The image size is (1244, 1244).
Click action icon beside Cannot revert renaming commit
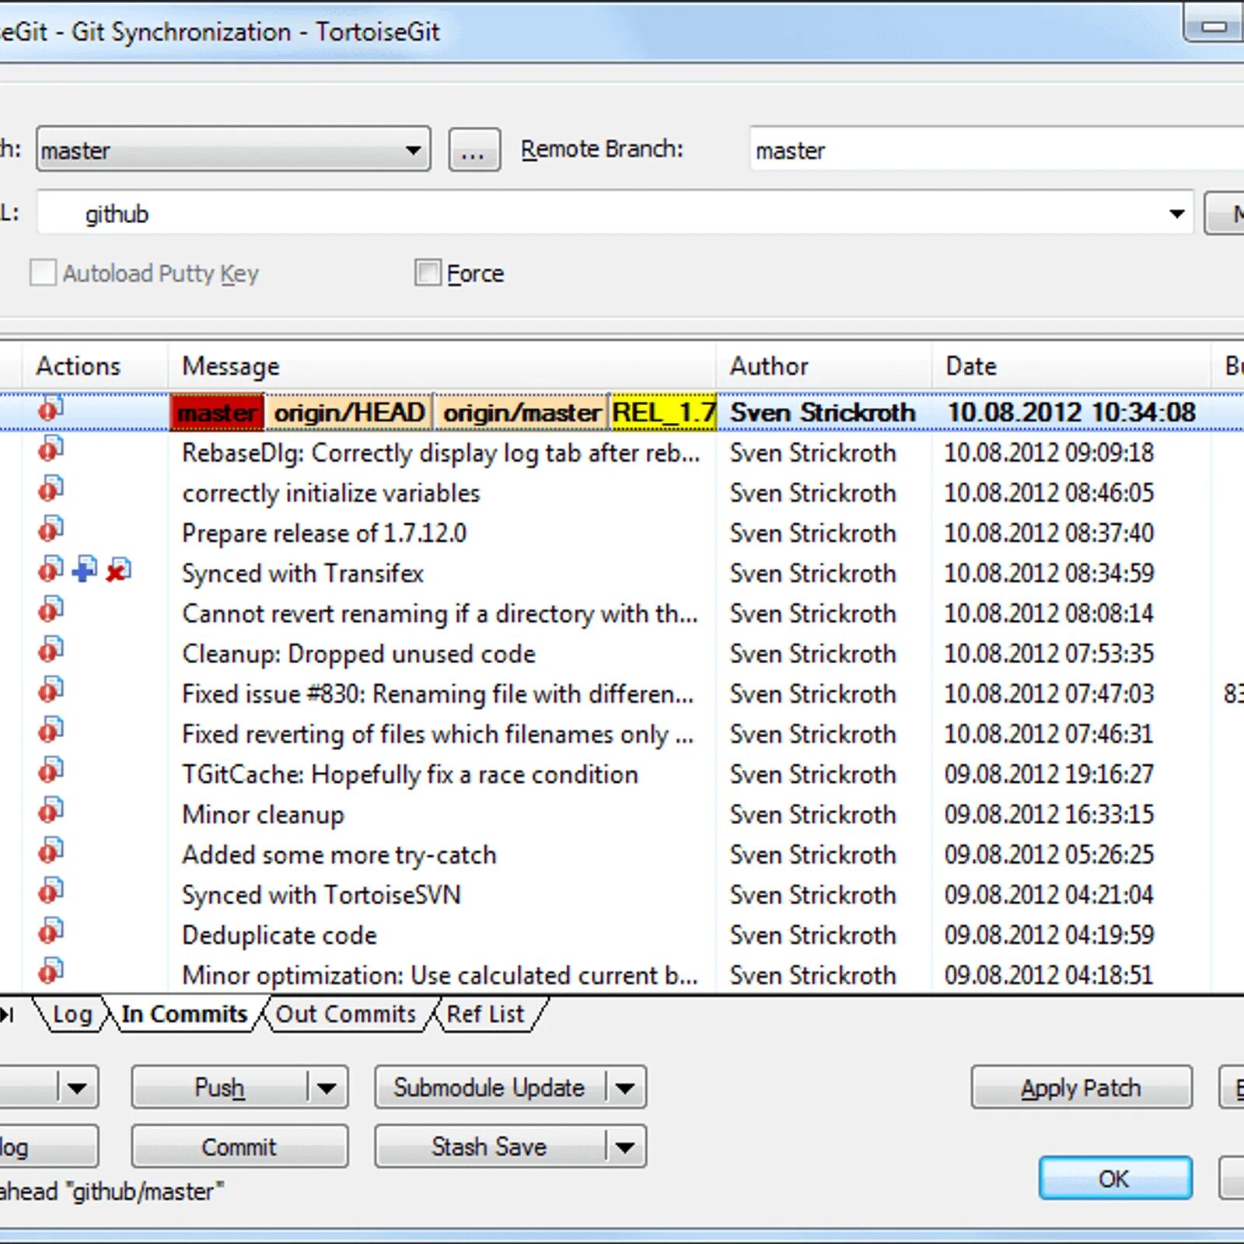point(51,610)
